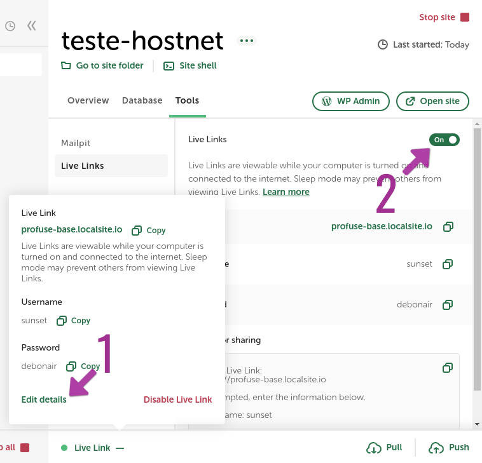Copy password debonair in the popup
The image size is (482, 463).
point(83,366)
